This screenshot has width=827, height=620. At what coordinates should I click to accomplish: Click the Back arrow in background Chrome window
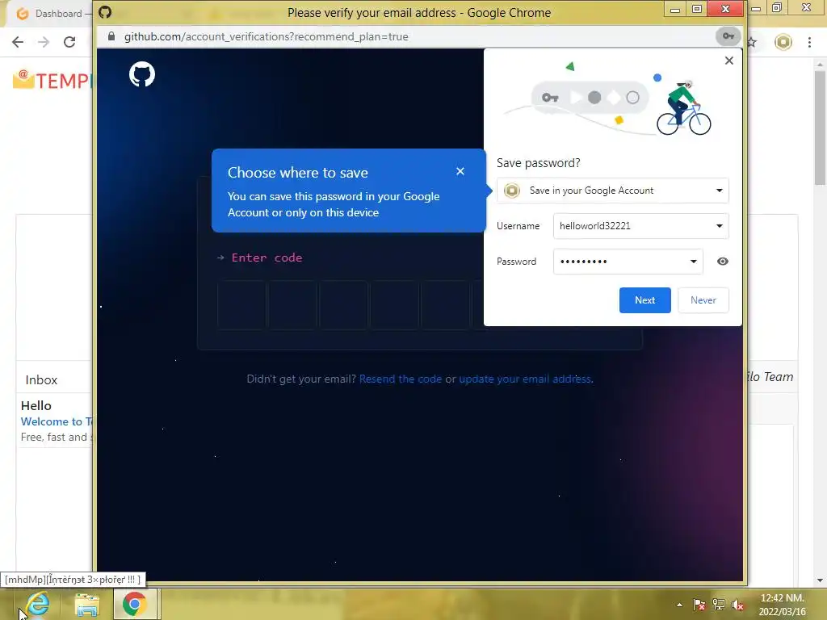tap(18, 42)
